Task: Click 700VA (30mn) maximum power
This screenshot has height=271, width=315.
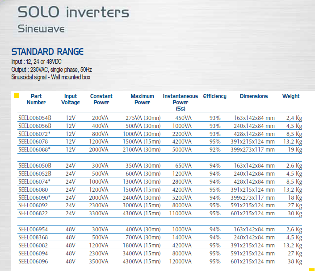Action: click(x=143, y=237)
